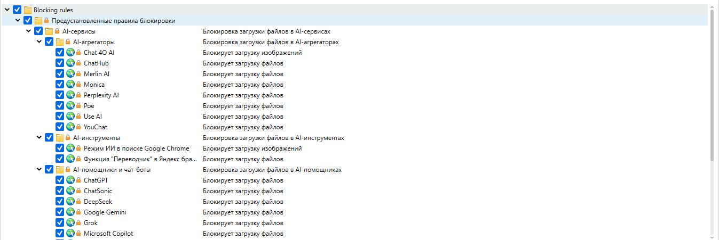
Task: Collapse the Предустановленные правила блокировки node
Action: (18, 21)
